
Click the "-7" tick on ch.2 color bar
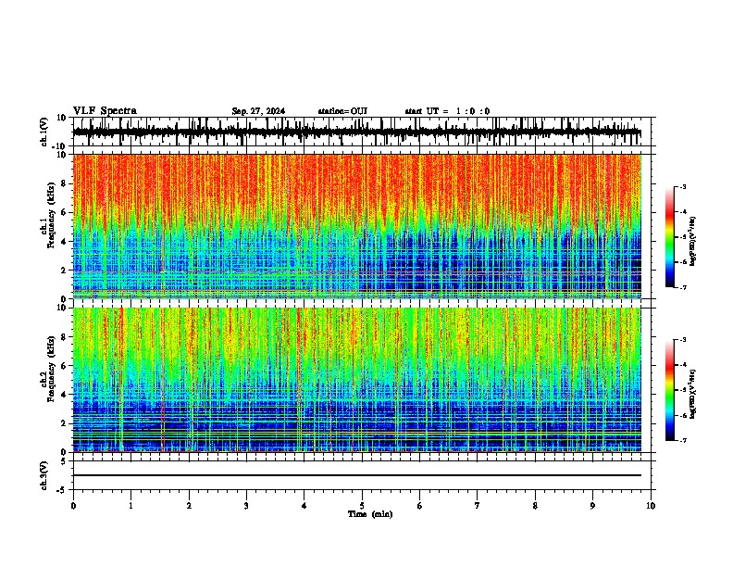coord(683,440)
